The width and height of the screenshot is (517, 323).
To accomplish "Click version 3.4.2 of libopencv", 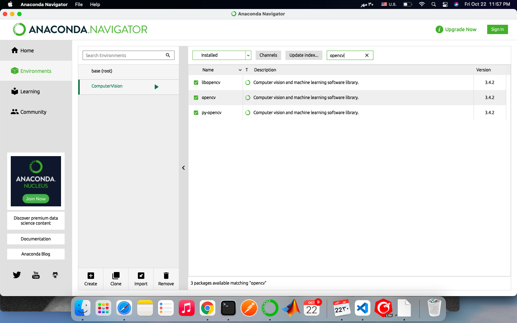I will [490, 83].
